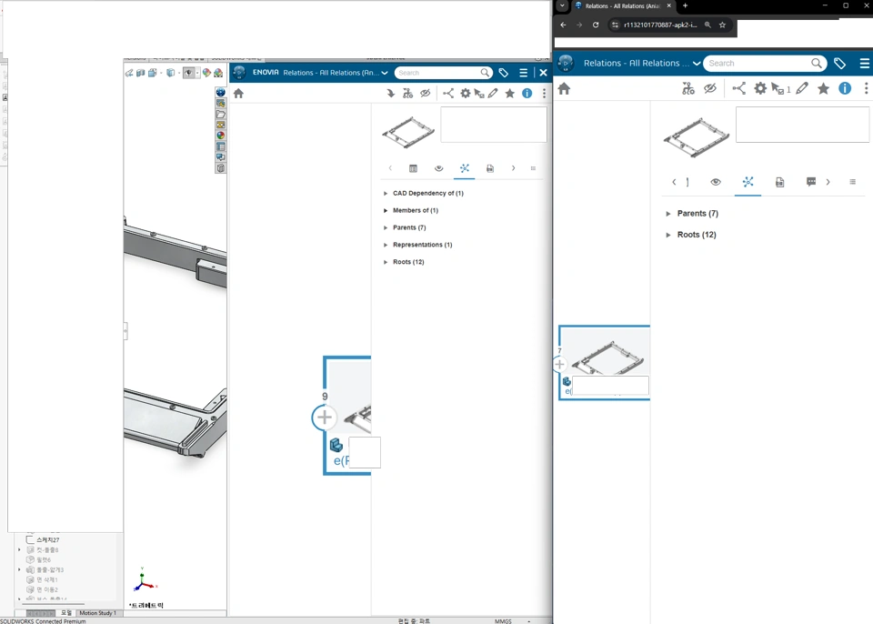Open a new browser tab with the plus button
The image size is (873, 624).
pos(686,5)
